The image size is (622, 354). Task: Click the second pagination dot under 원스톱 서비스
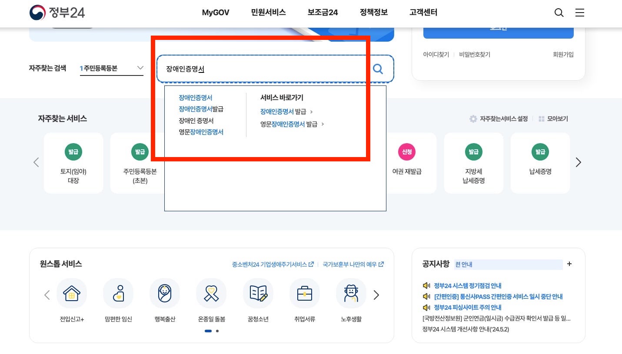tap(217, 331)
